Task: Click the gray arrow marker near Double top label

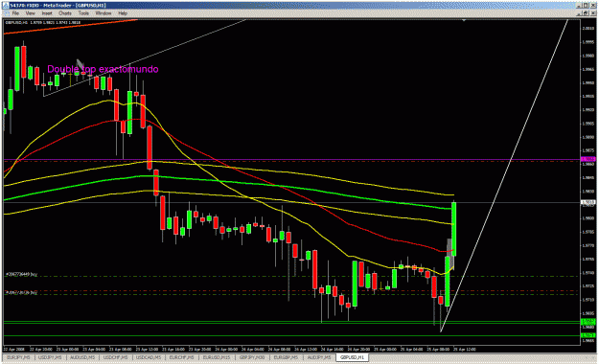Action: pyautogui.click(x=80, y=63)
